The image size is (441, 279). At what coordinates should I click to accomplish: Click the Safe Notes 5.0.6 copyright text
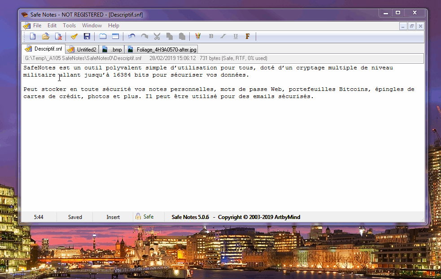[x=236, y=217]
